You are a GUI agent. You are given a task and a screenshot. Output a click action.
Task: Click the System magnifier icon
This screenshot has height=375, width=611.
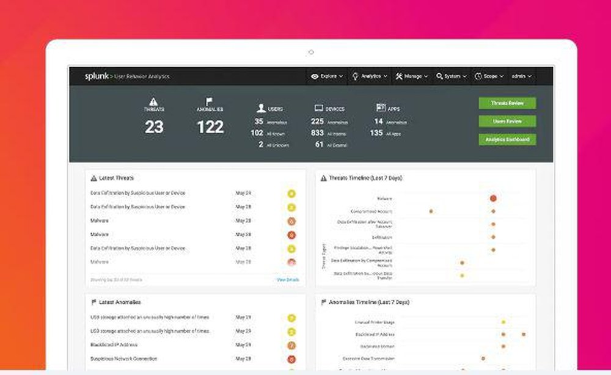439,76
